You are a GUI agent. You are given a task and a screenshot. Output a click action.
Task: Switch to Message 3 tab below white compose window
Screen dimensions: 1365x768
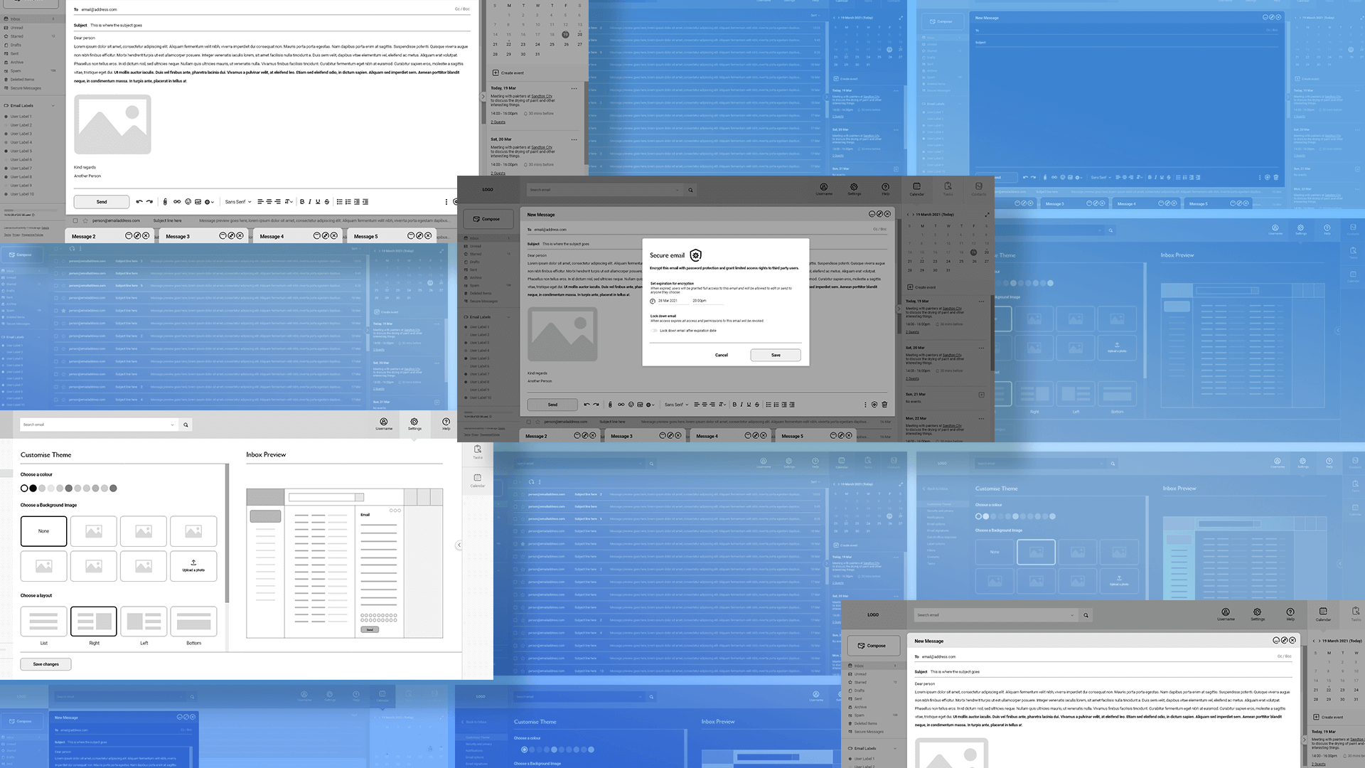coord(178,236)
